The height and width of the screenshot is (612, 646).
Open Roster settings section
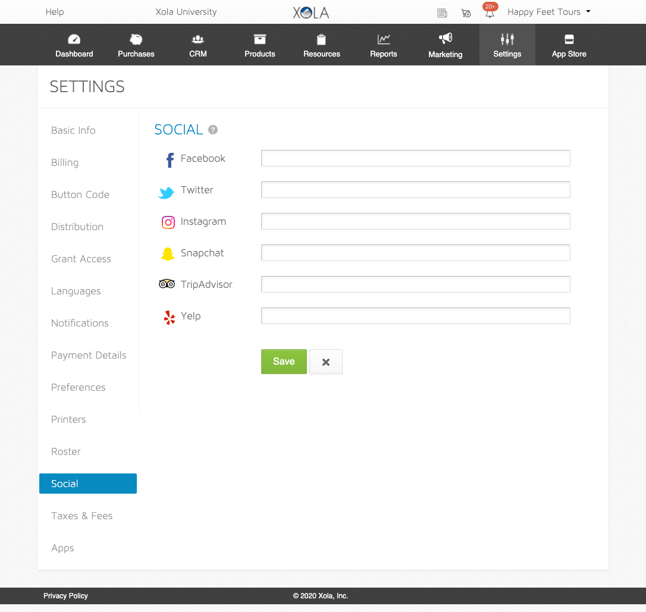pos(66,452)
